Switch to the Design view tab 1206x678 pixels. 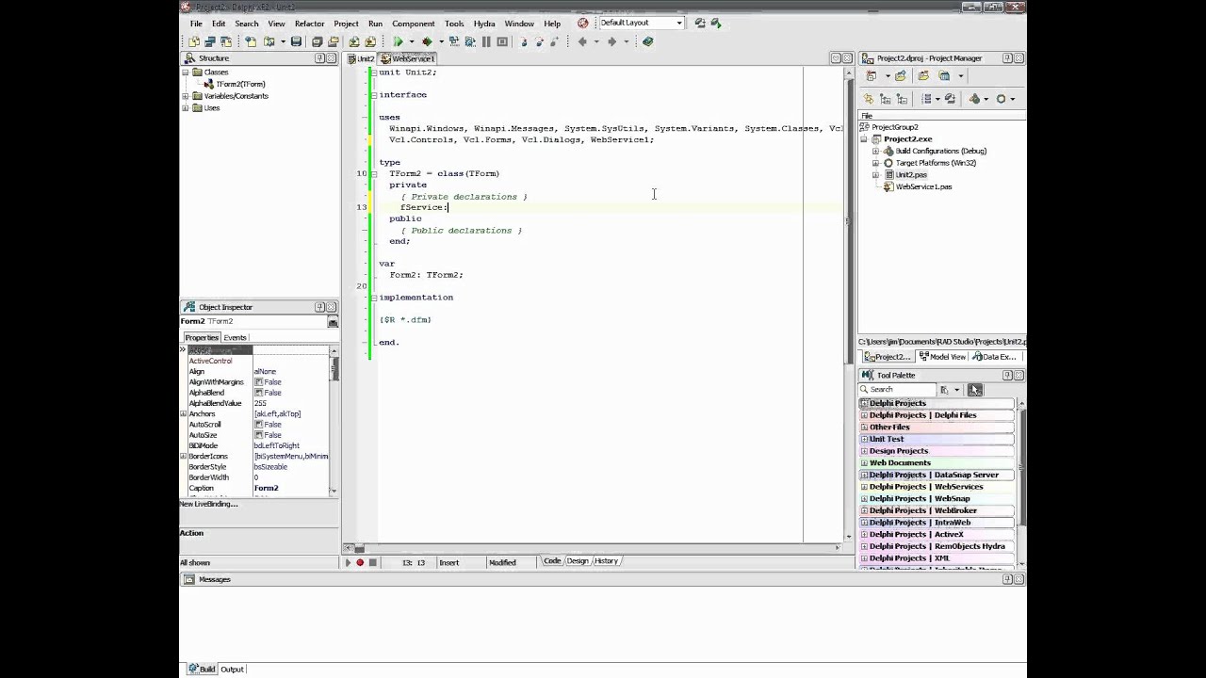tap(578, 561)
